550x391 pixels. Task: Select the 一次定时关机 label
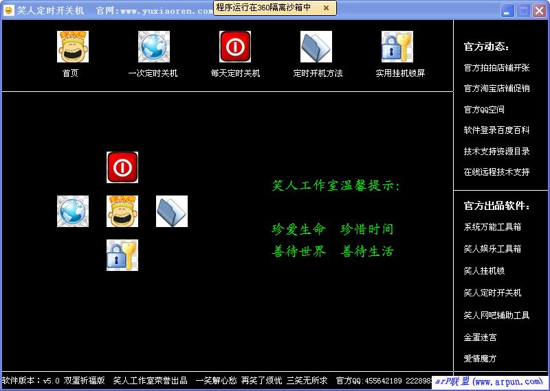[153, 73]
